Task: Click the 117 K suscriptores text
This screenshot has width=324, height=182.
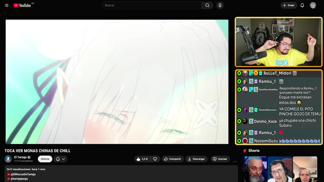Action: (x=24, y=161)
